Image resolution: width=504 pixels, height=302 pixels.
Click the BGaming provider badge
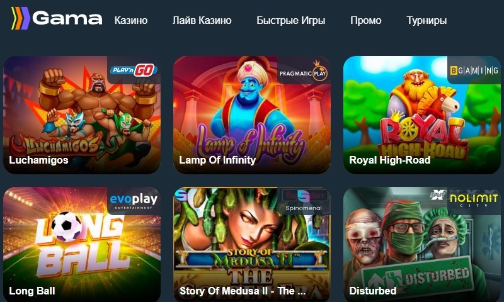(x=474, y=70)
